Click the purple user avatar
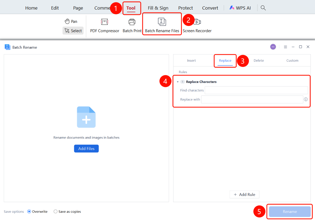The width and height of the screenshot is (315, 221). point(273,47)
